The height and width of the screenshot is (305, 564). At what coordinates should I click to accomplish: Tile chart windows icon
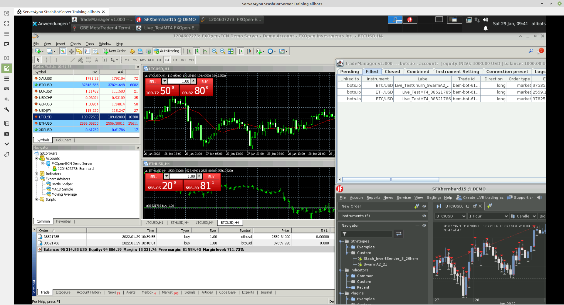tap(231, 51)
